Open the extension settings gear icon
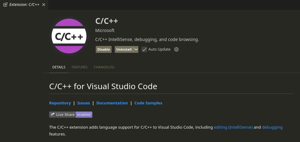The height and width of the screenshot is (142, 300). [x=176, y=49]
